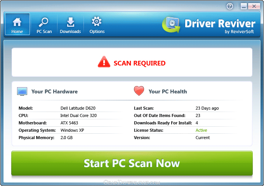264x186 pixels.
Task: Click the Physical Memory: label
Action: 36,138
